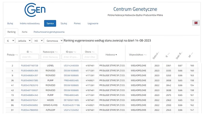Open sire link US3142490309
This screenshot has height=116, width=202.
click(71, 66)
